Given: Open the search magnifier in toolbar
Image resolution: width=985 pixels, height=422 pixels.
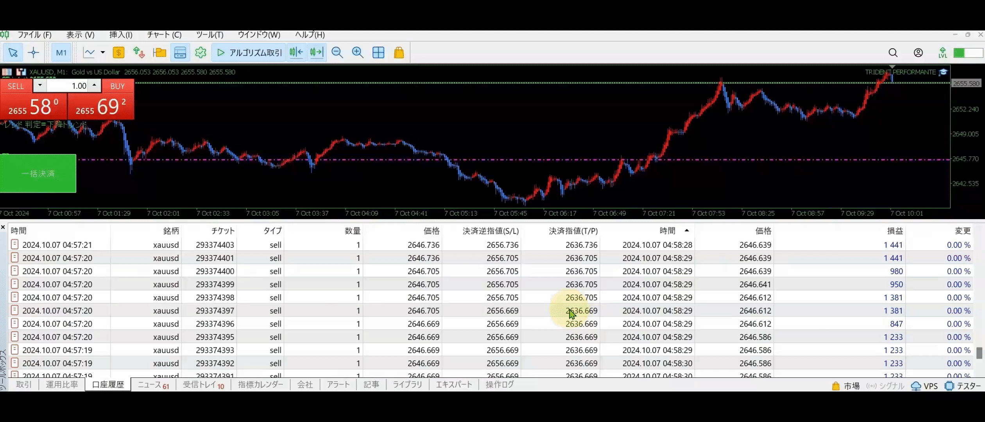Looking at the screenshot, I should click(893, 53).
